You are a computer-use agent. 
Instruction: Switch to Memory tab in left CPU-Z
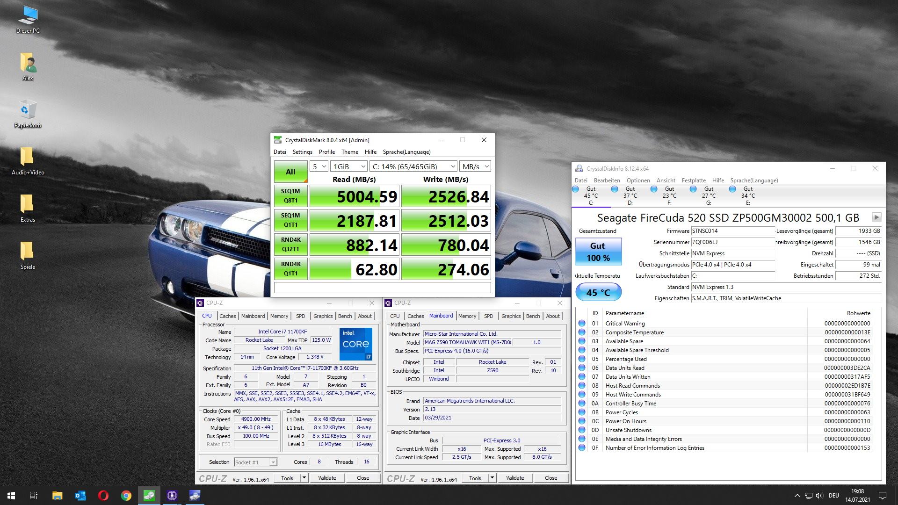[279, 316]
